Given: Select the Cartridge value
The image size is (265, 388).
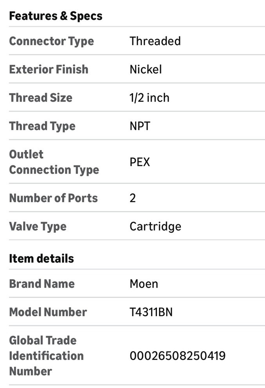Looking at the screenshot, I should [155, 227].
